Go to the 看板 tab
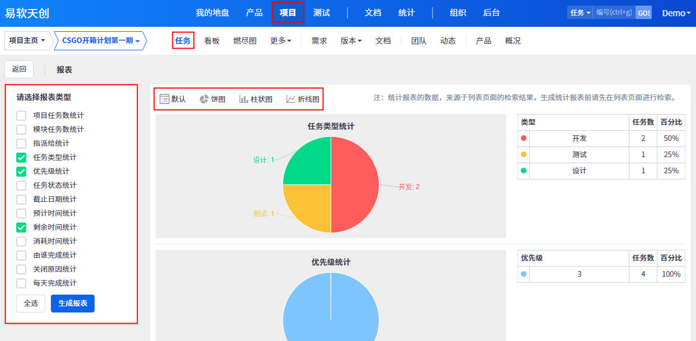This screenshot has width=696, height=341. pos(212,41)
